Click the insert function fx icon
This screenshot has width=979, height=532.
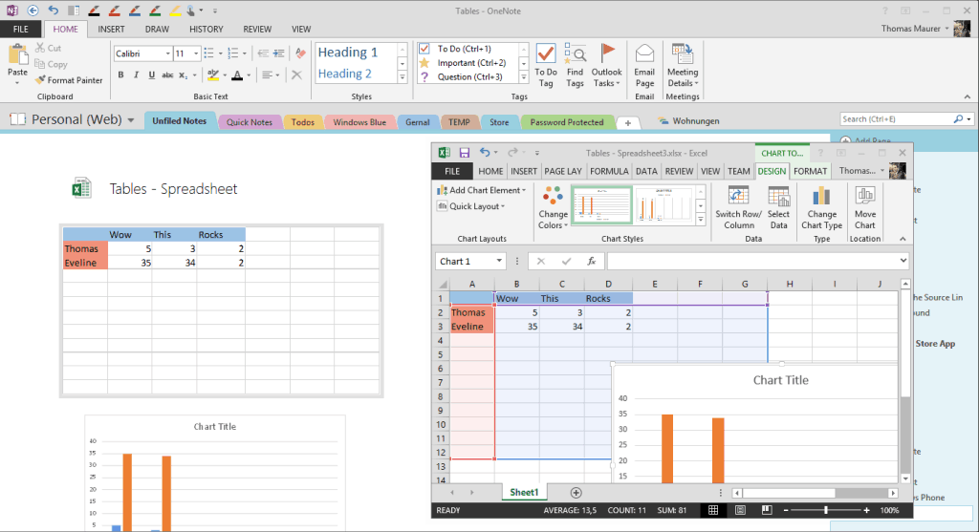click(591, 262)
